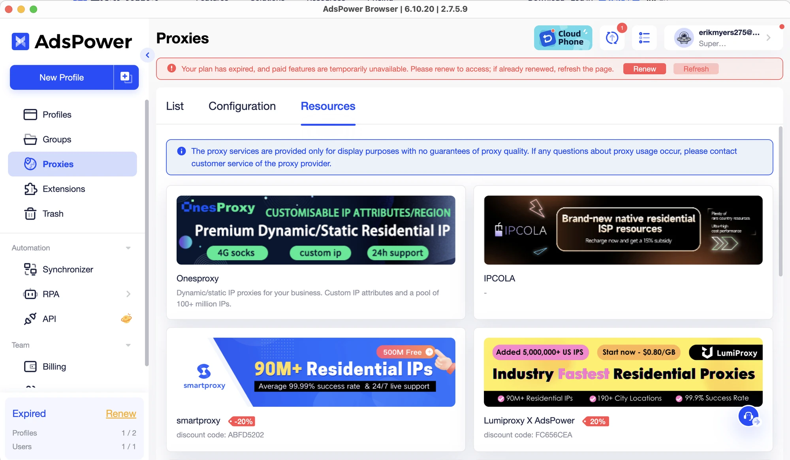Open the RPA robot icon

pyautogui.click(x=30, y=294)
